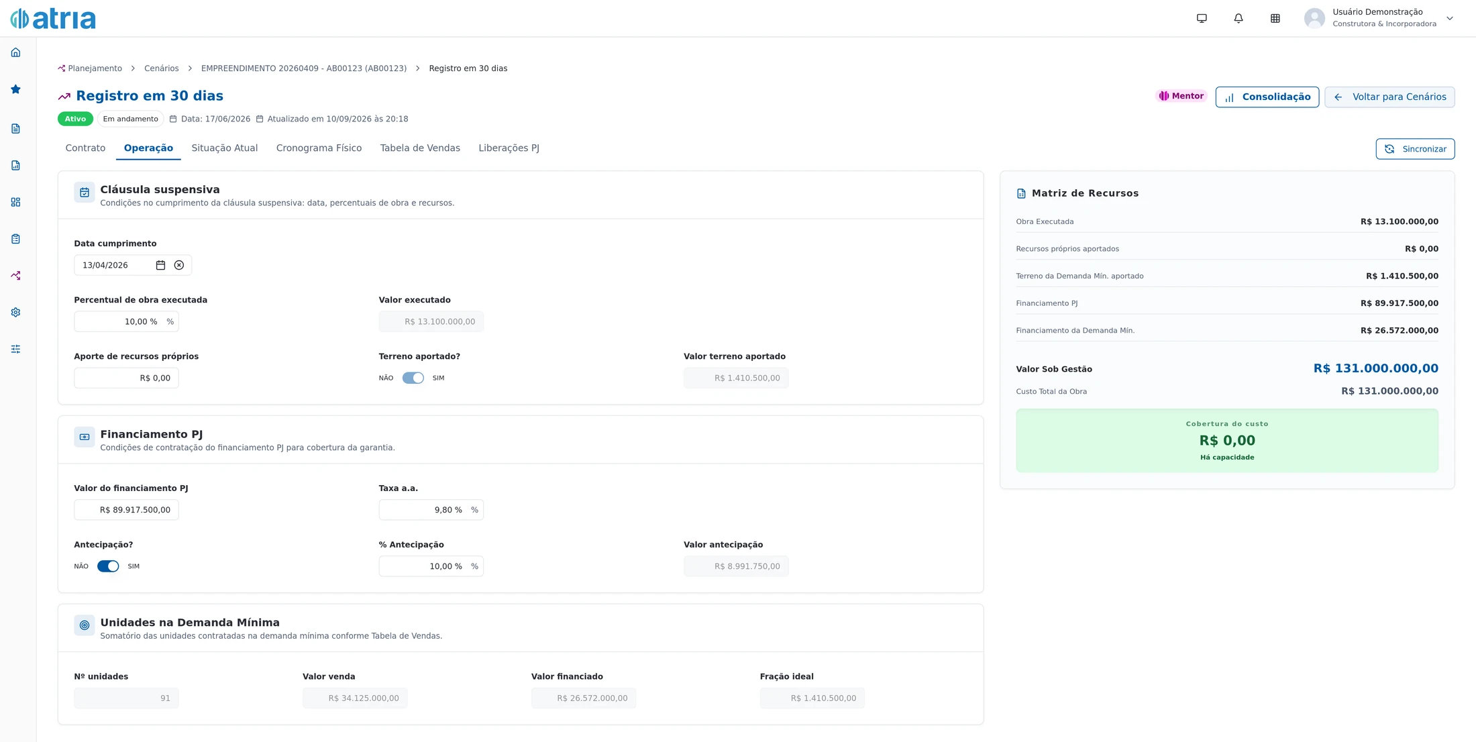The image size is (1476, 742).
Task: Click Voltar para Cenários button
Action: (1389, 97)
